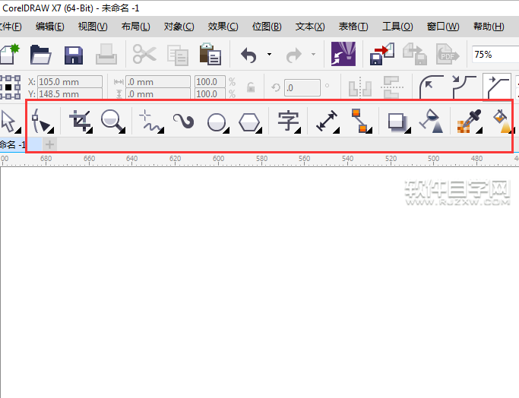Image resolution: width=519 pixels, height=398 pixels.
Task: Open the 窗口(W) menu
Action: click(443, 27)
